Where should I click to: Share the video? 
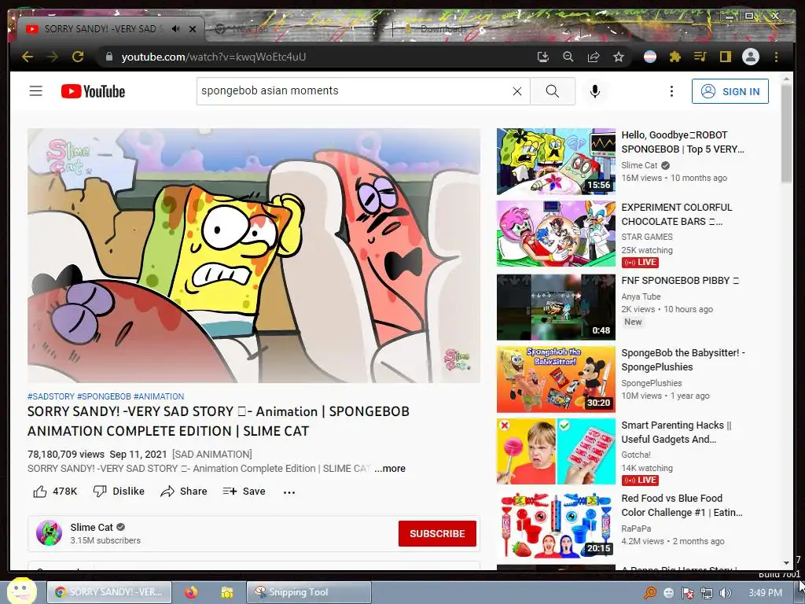click(184, 492)
